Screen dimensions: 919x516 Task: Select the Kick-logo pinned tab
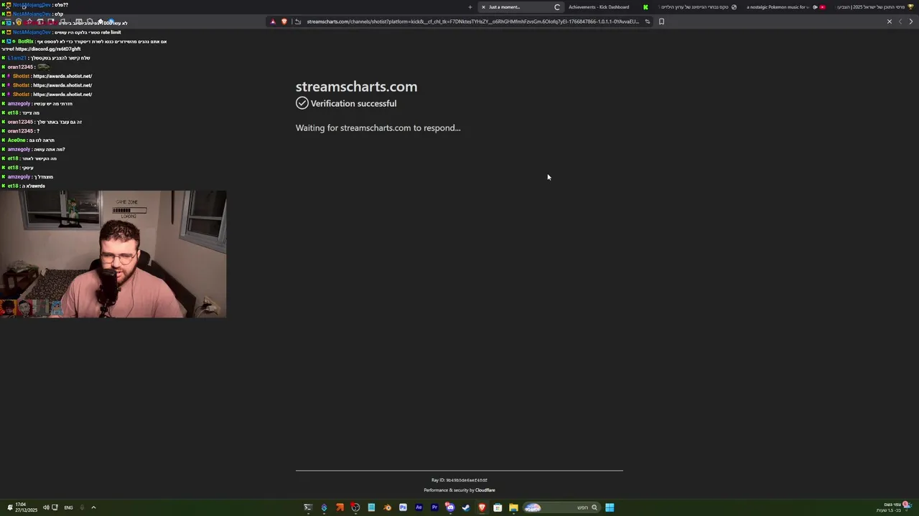[645, 7]
